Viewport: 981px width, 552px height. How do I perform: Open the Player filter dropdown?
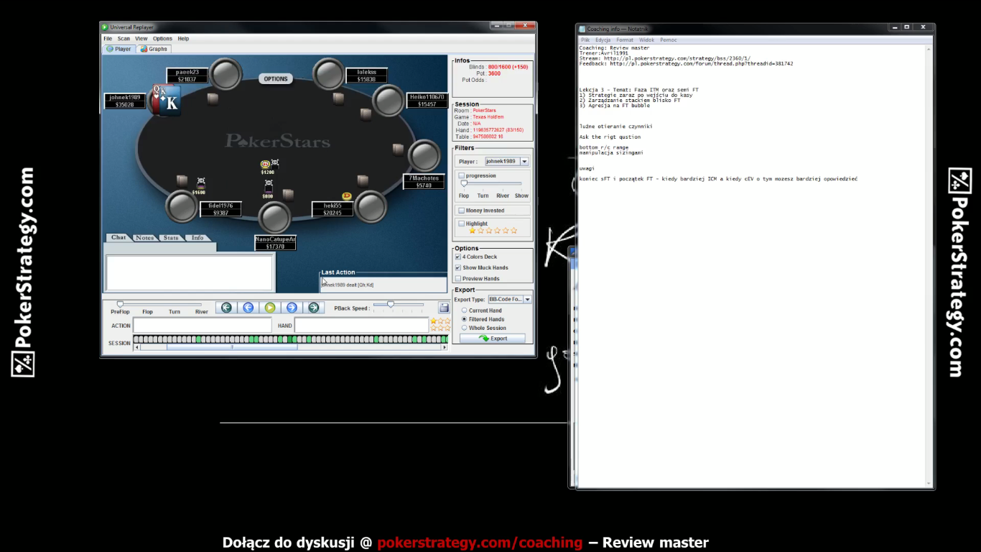click(524, 162)
